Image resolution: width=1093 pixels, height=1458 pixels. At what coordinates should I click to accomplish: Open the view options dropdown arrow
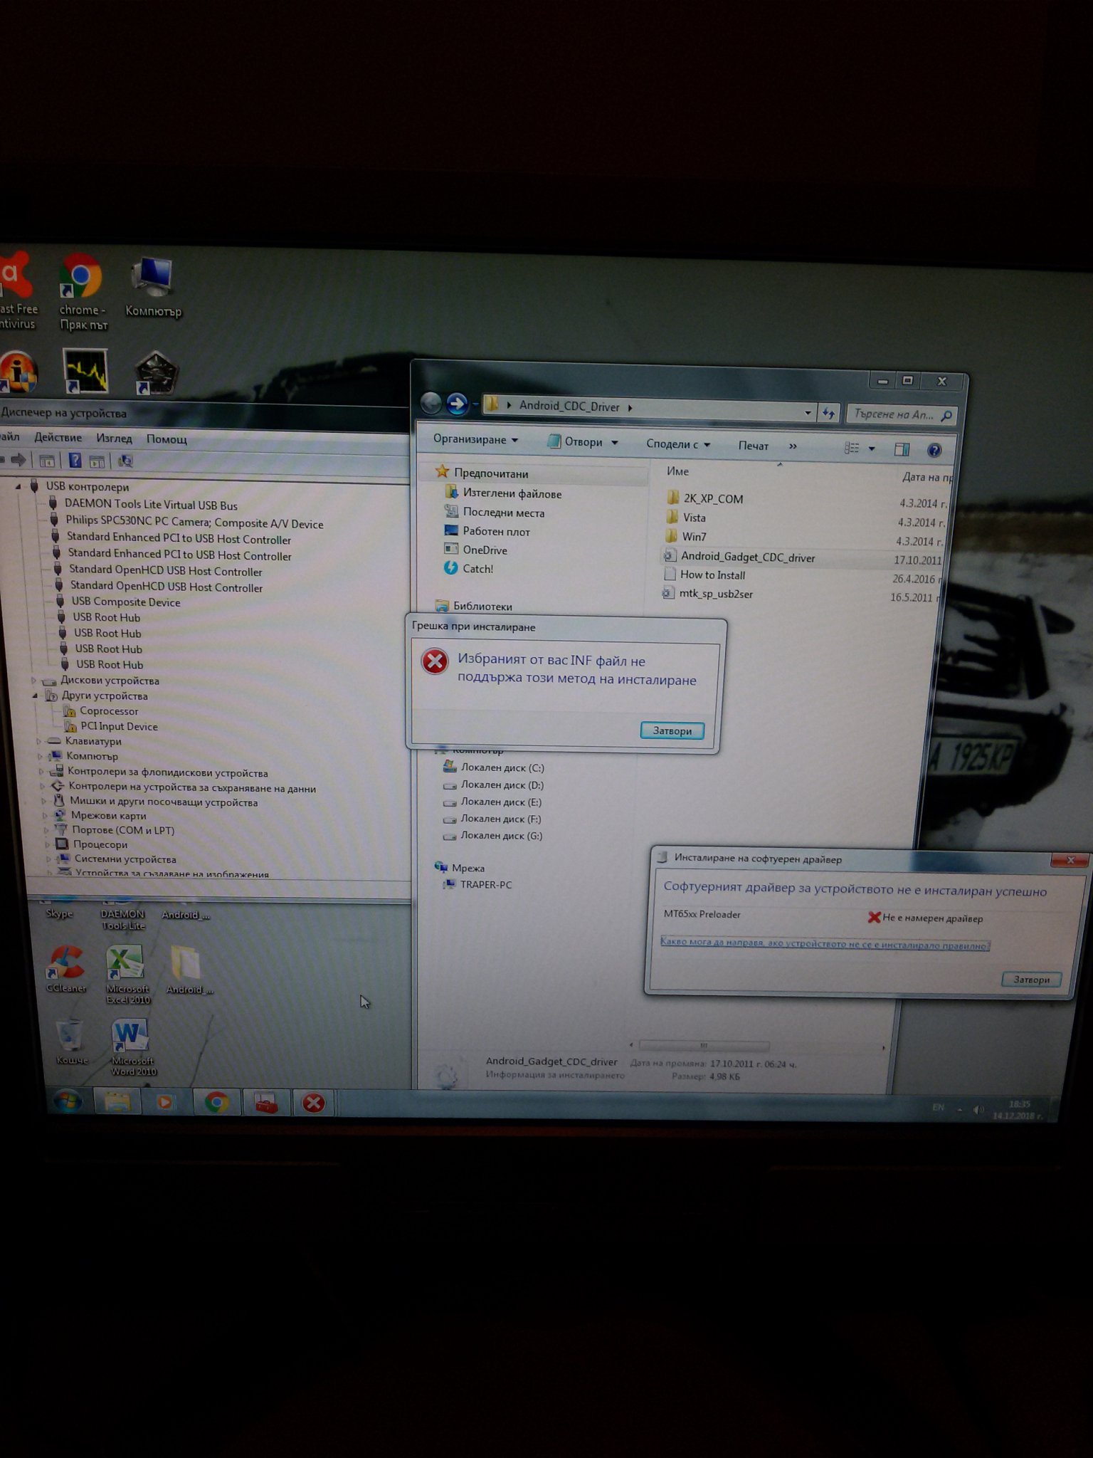[872, 449]
